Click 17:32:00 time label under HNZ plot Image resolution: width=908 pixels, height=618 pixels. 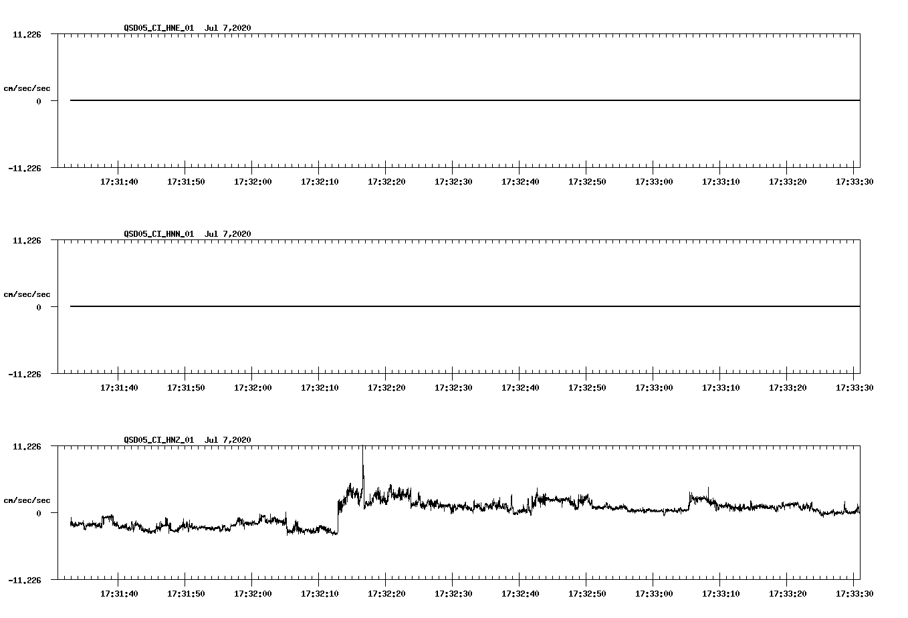(x=253, y=593)
